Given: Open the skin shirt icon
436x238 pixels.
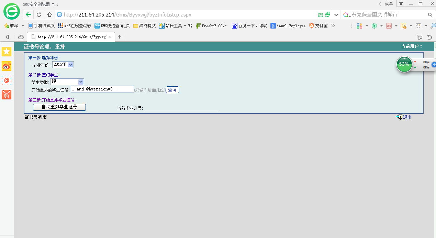Looking at the screenshot, I should [401, 3].
